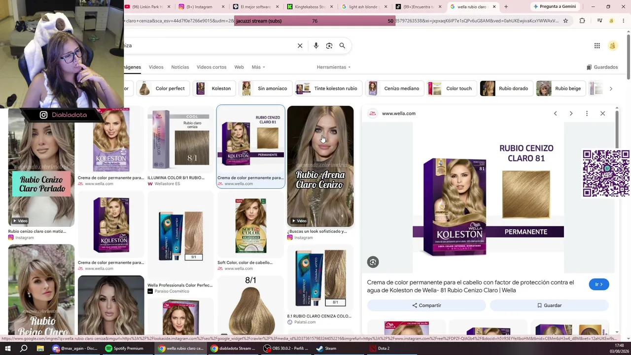Switch to Discord in the taskbar
Screen dimensions: 631x355
[x=75, y=349]
